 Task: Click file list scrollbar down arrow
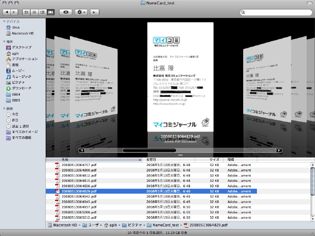coord(313,219)
